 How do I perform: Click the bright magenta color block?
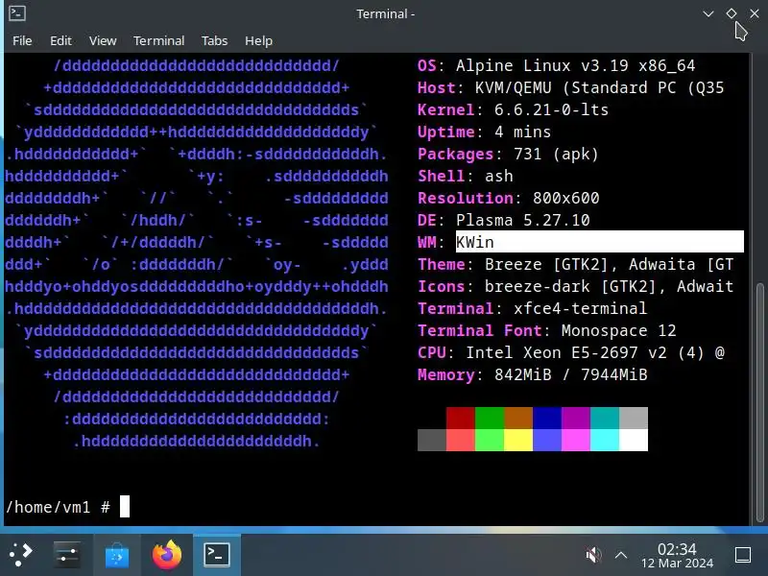pyautogui.click(x=575, y=440)
